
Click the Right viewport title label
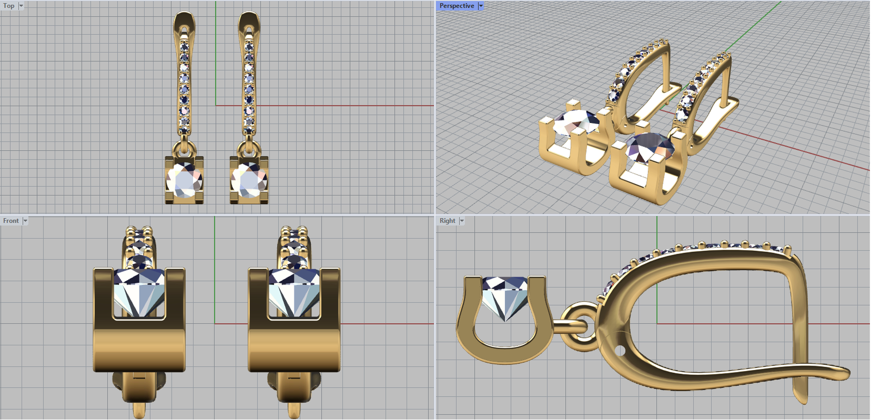click(x=447, y=221)
